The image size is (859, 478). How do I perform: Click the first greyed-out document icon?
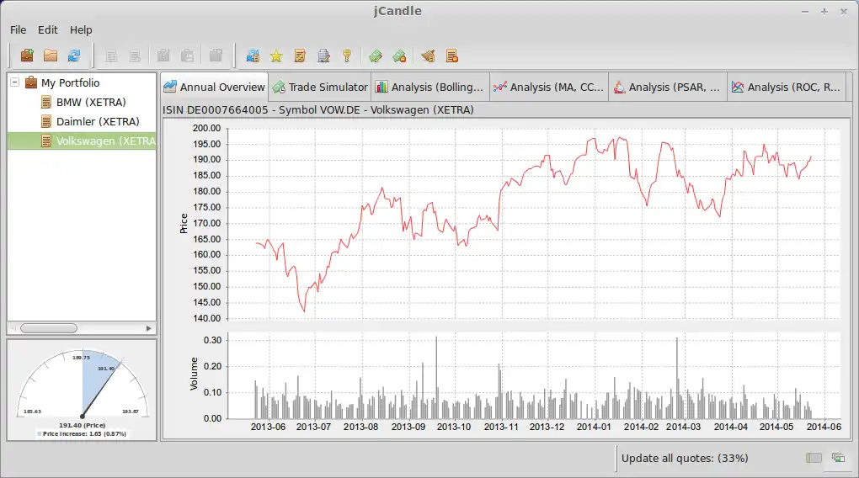[x=111, y=56]
